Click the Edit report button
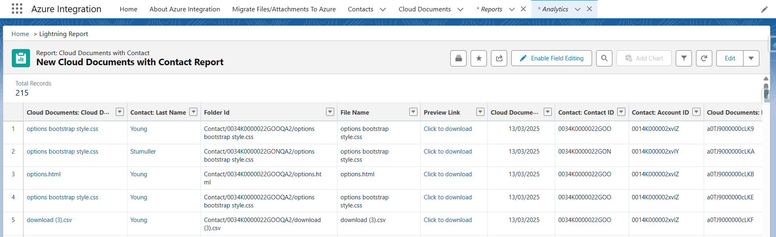This screenshot has width=776, height=237. point(730,58)
